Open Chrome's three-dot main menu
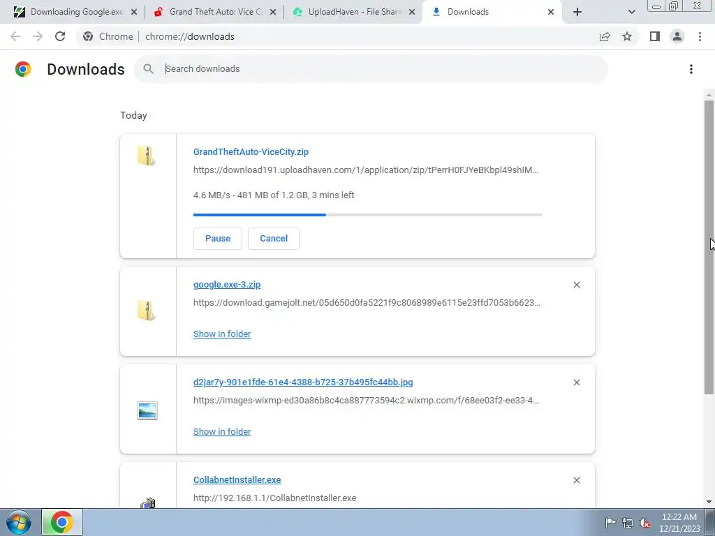715x536 pixels. [700, 36]
